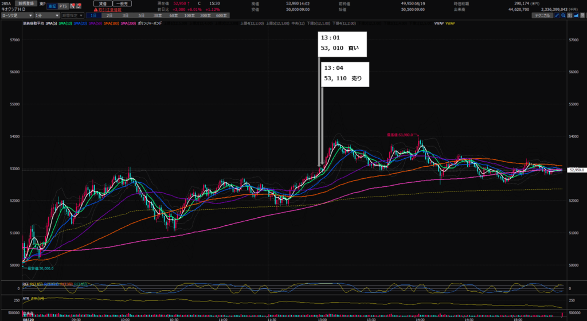Image resolution: width=587 pixels, height=321 pixels.
Task: Click the stock name キオクシアHD
Action: 13,9
